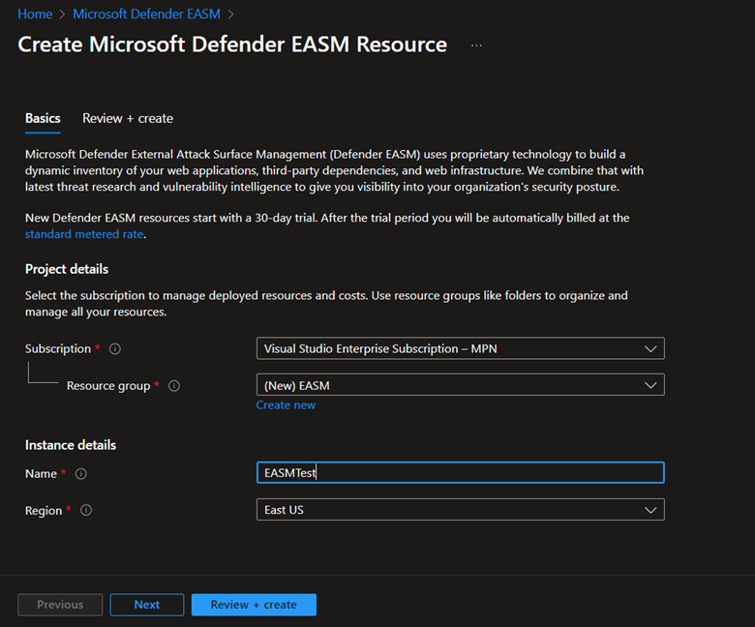Click the Subscription info icon
Screen dimensions: 755x627
pyautogui.click(x=115, y=349)
